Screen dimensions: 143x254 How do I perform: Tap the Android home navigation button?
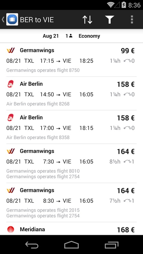coord(71,245)
